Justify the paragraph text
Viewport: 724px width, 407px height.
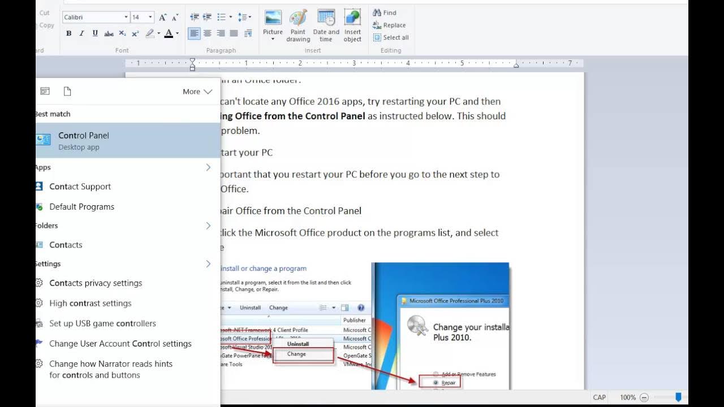point(234,34)
